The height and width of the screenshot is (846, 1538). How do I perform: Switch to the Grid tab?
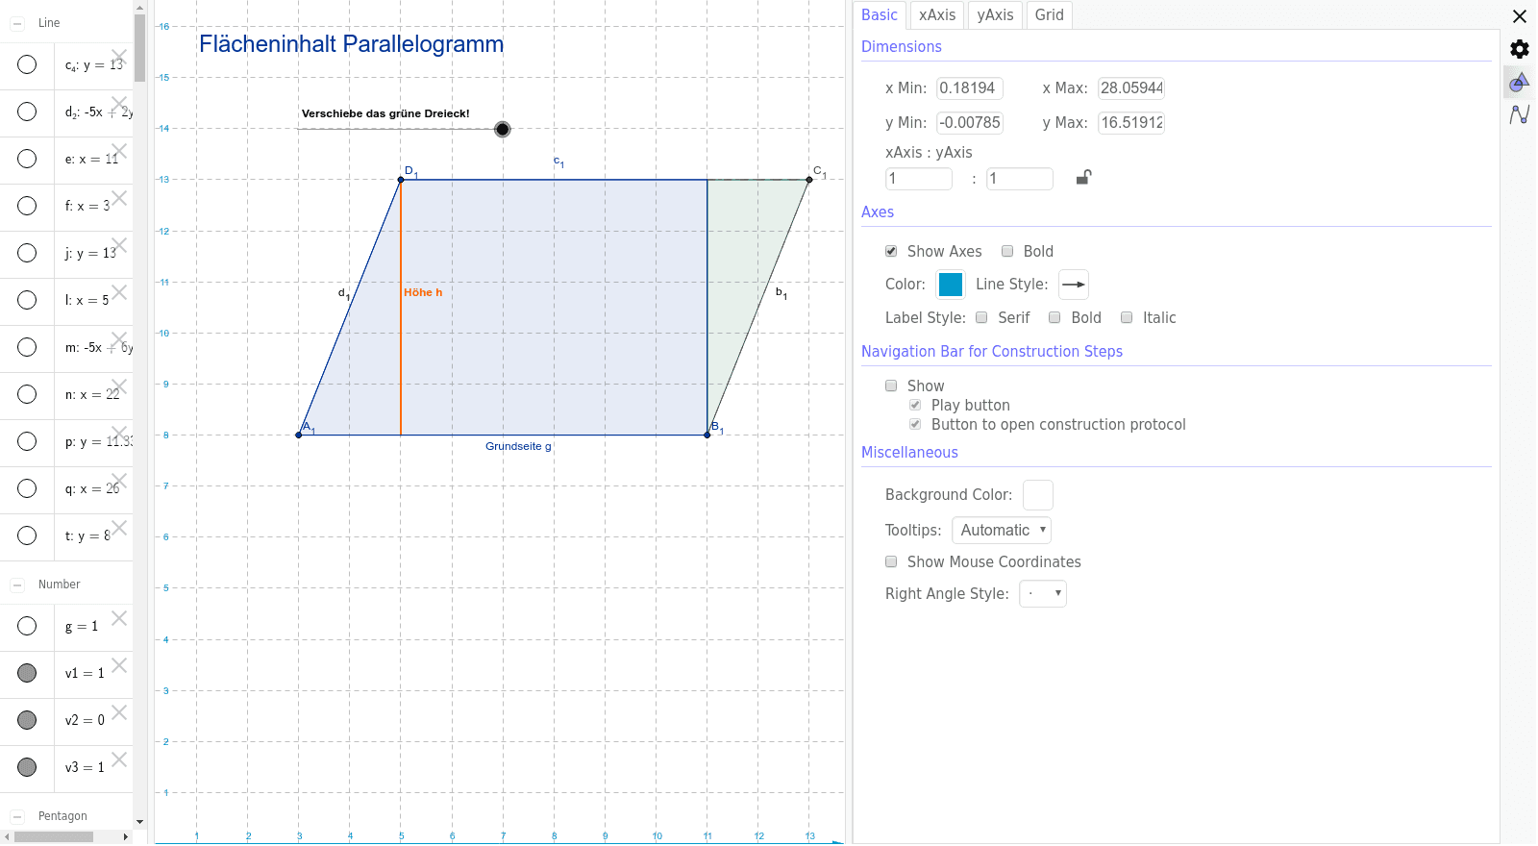pos(1050,15)
